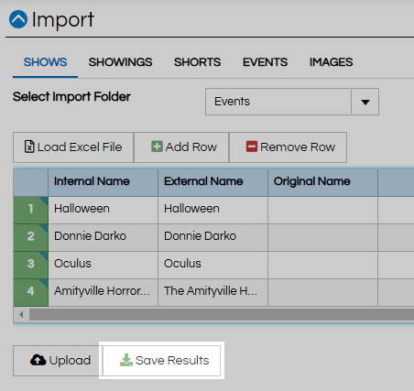This screenshot has width=414, height=391.
Task: Click the horizontal scrollbar left arrow
Action: click(21, 314)
